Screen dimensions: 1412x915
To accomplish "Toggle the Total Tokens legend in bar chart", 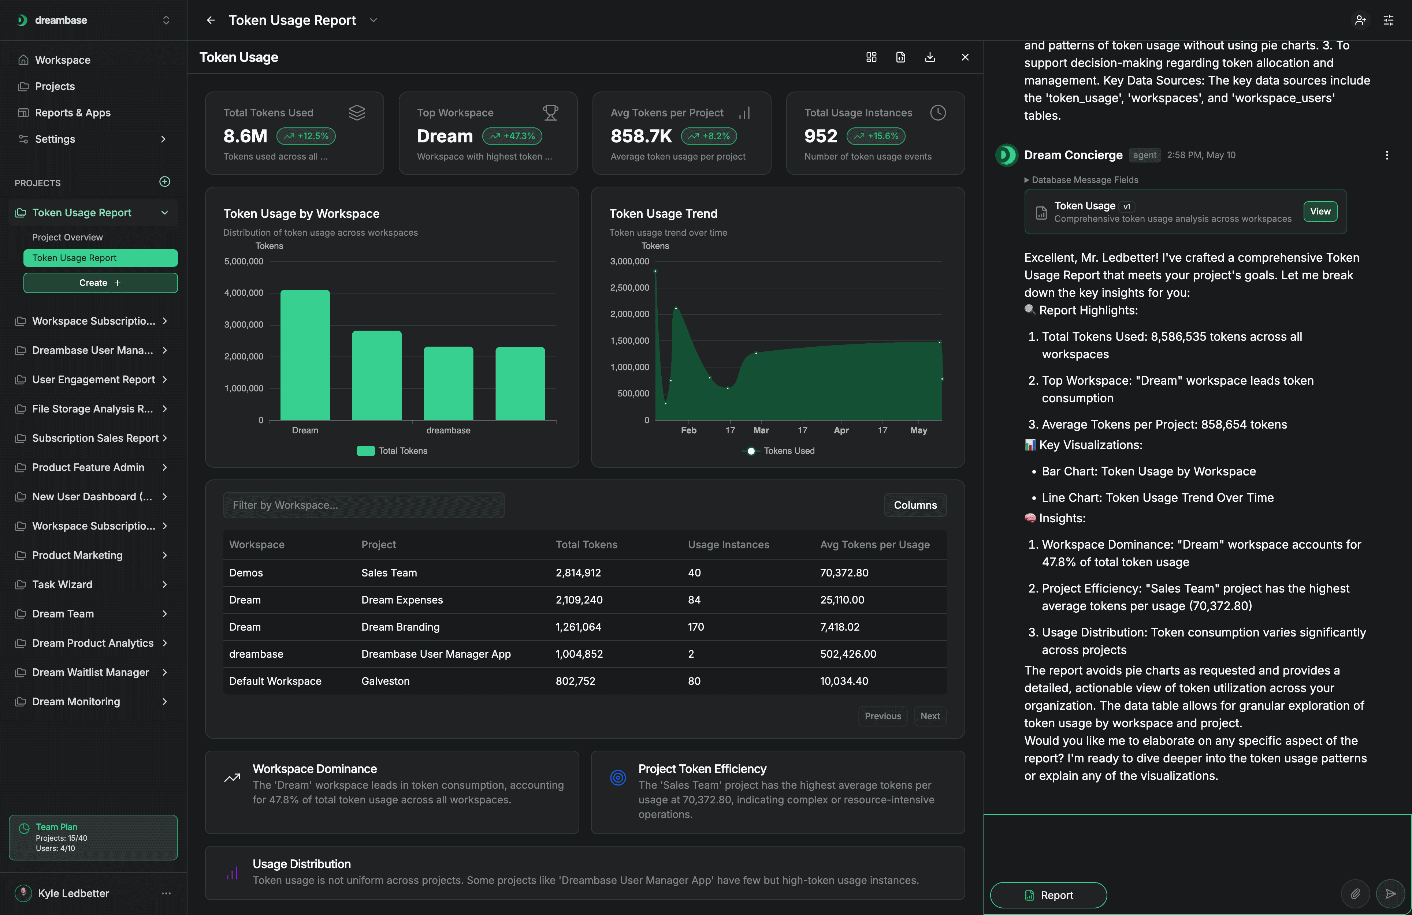I will click(392, 451).
